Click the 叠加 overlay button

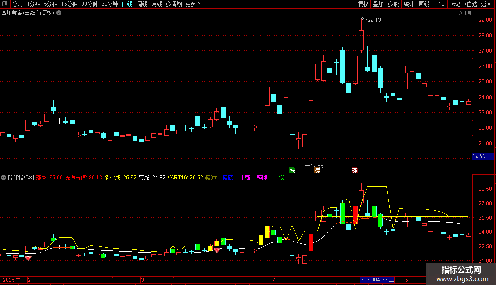(x=378, y=4)
